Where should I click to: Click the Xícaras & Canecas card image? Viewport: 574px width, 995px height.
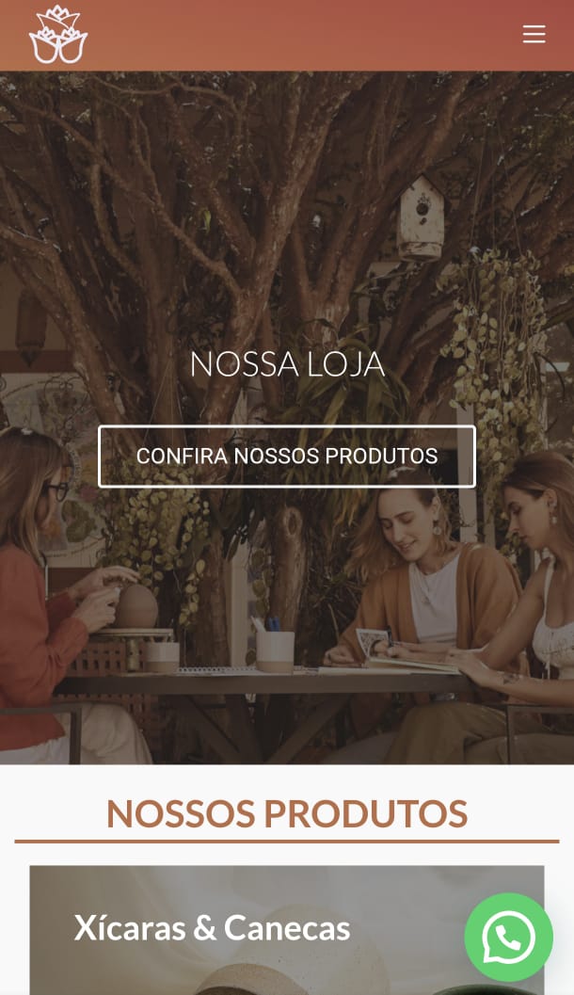[287, 930]
